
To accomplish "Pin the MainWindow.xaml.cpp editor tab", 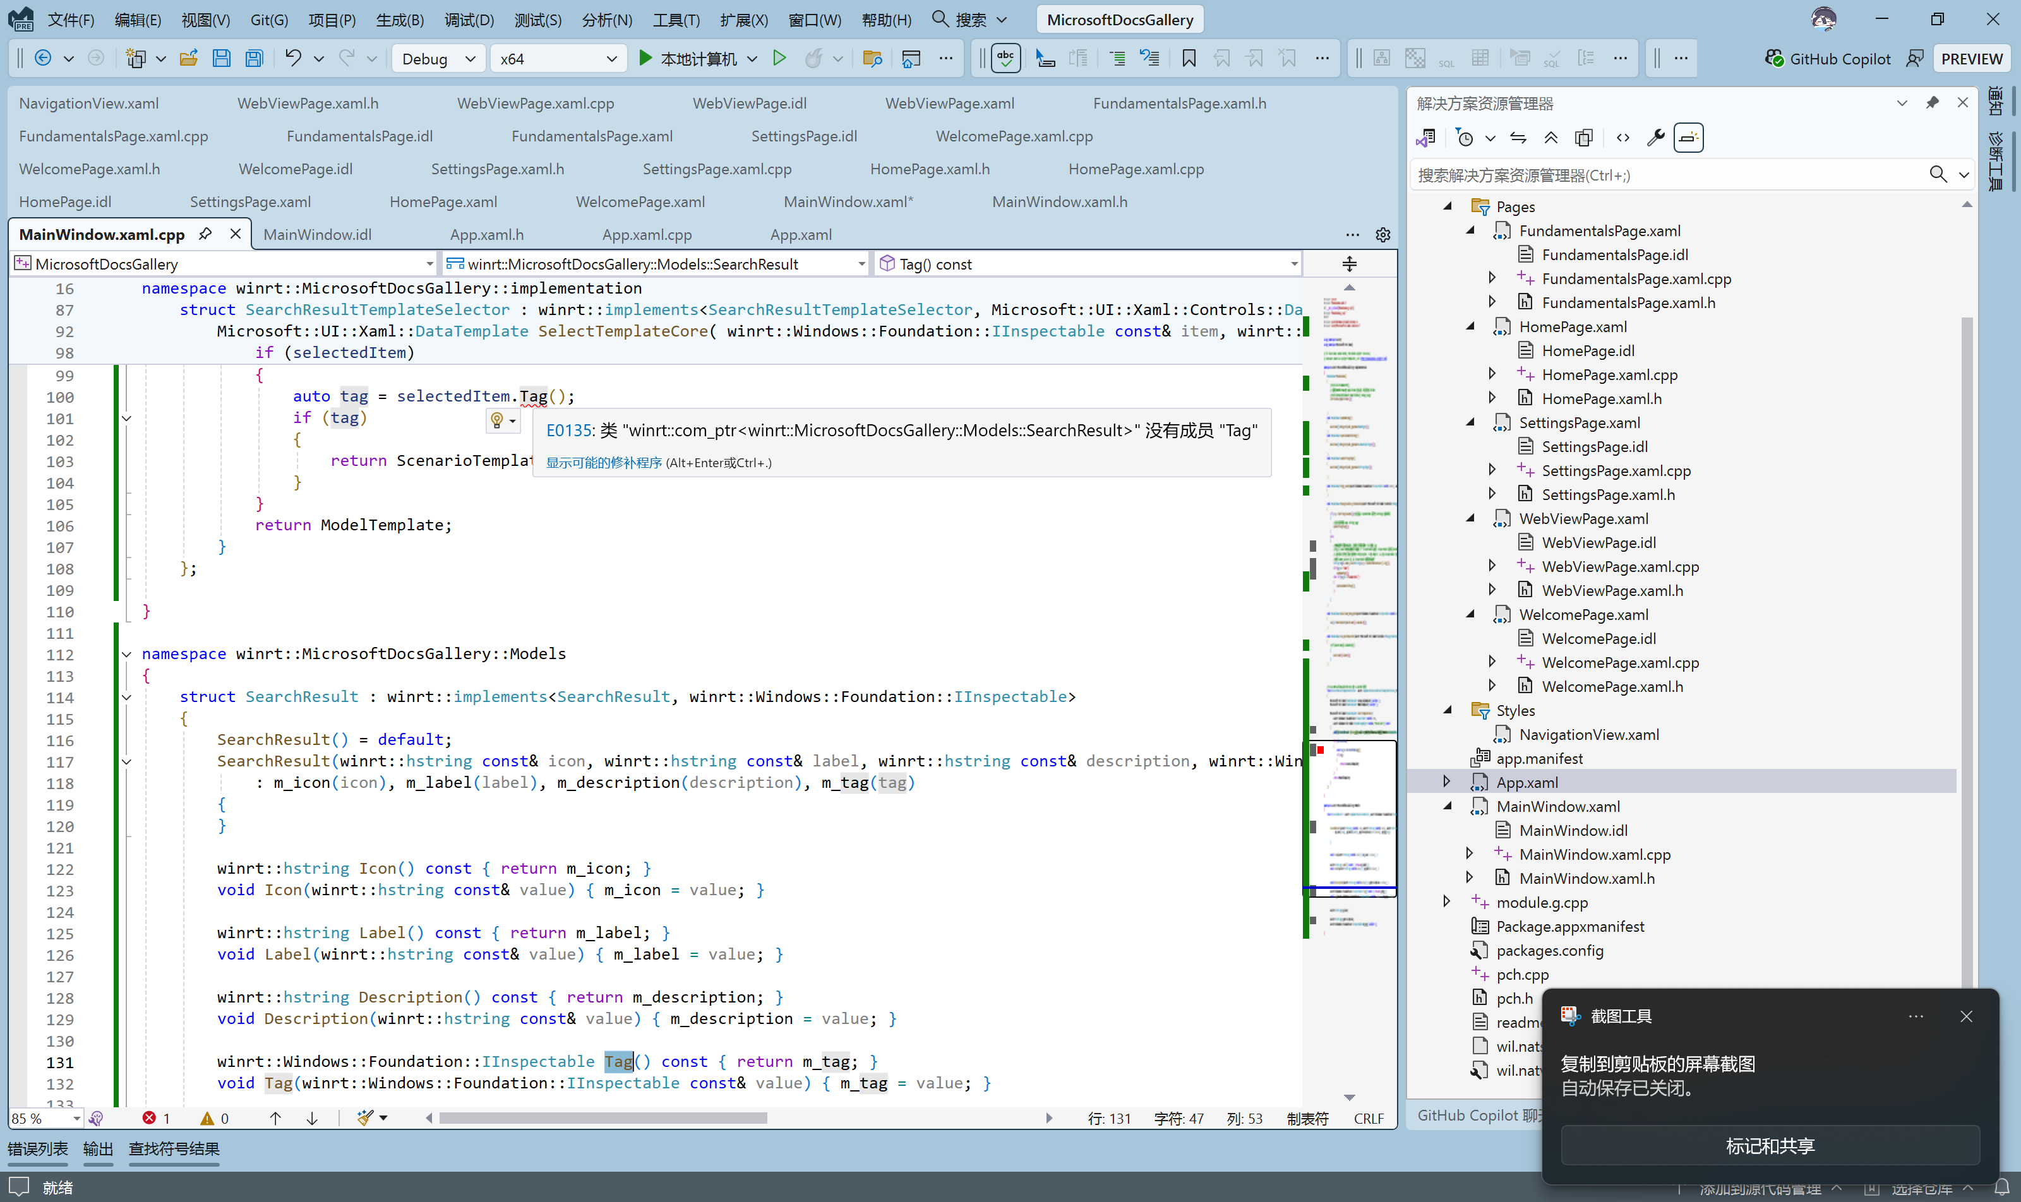I will tap(205, 234).
